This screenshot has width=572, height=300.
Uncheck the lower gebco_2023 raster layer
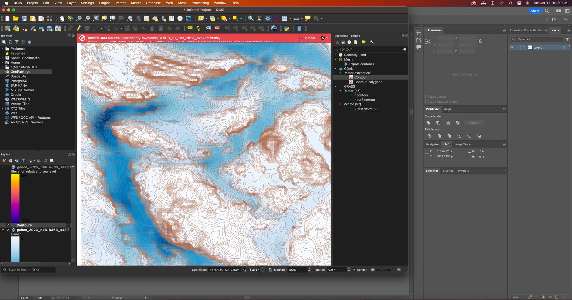tap(8, 230)
